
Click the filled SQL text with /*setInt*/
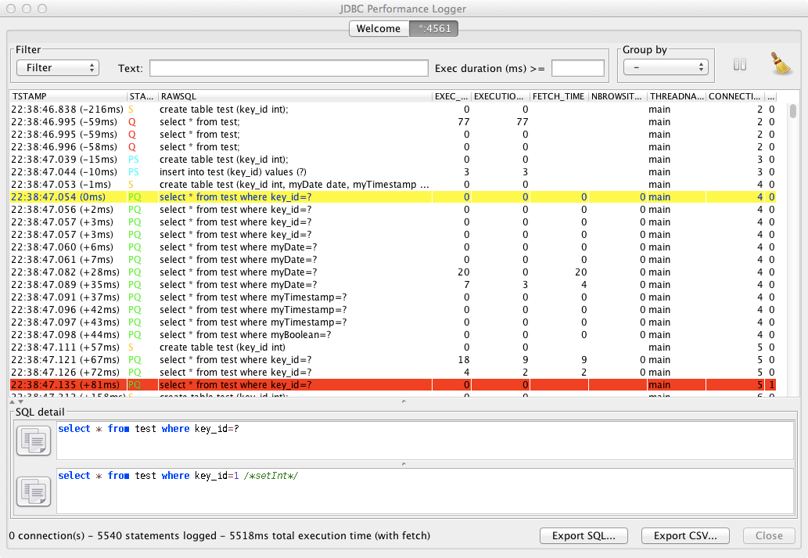pyautogui.click(x=178, y=476)
